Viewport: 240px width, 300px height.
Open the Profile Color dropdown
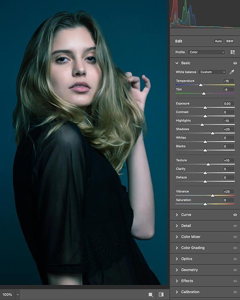[x=206, y=52]
